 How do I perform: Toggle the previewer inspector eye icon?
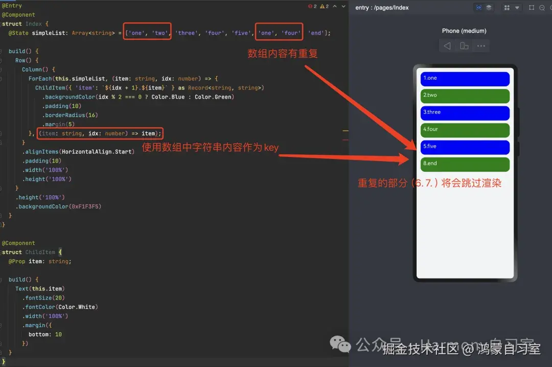(479, 7)
